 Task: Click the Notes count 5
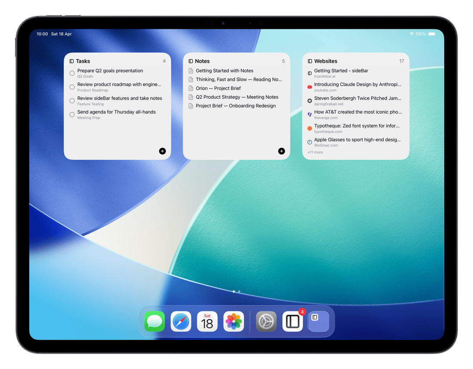tap(283, 61)
